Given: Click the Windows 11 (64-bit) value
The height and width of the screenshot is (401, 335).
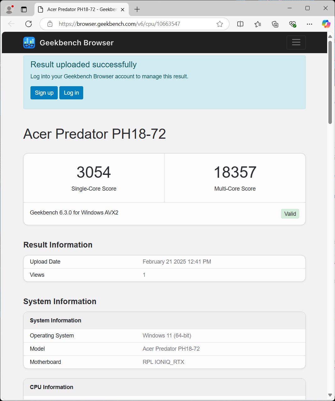Looking at the screenshot, I should (x=167, y=336).
